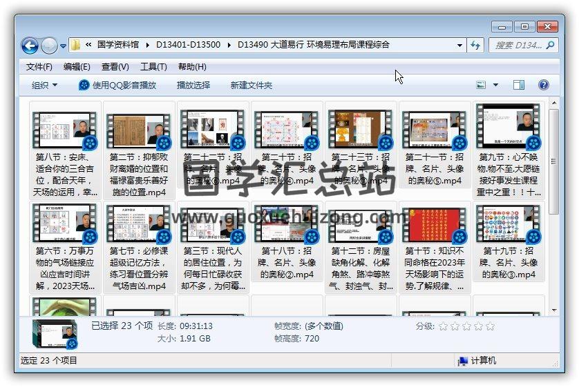Click the « path overflow chevron
This screenshot has width=579, height=387.
88,45
